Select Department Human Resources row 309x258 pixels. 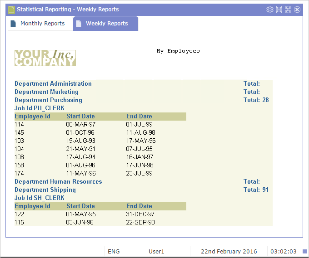click(x=144, y=182)
